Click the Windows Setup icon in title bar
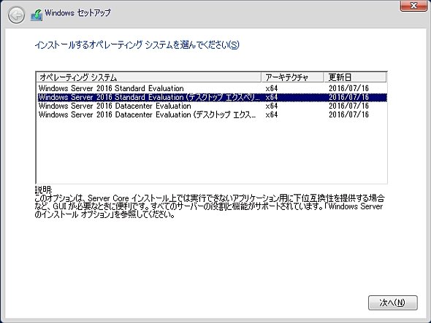The image size is (431, 323). click(37, 15)
